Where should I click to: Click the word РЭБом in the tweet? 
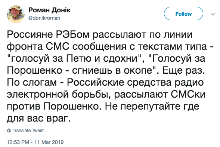(72, 34)
